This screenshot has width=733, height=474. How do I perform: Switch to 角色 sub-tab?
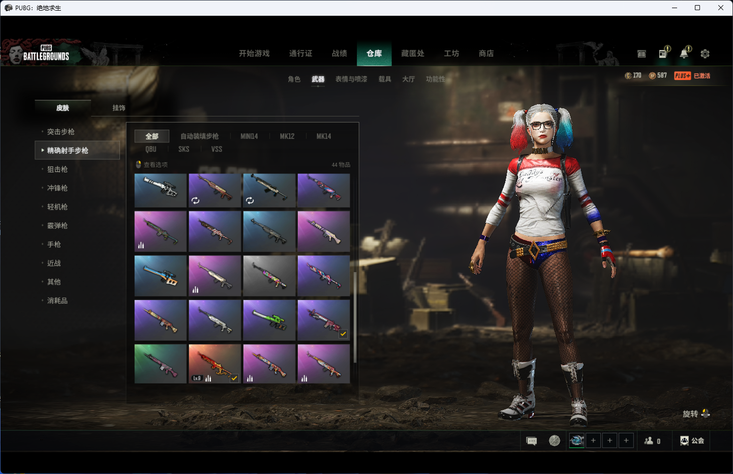click(294, 79)
